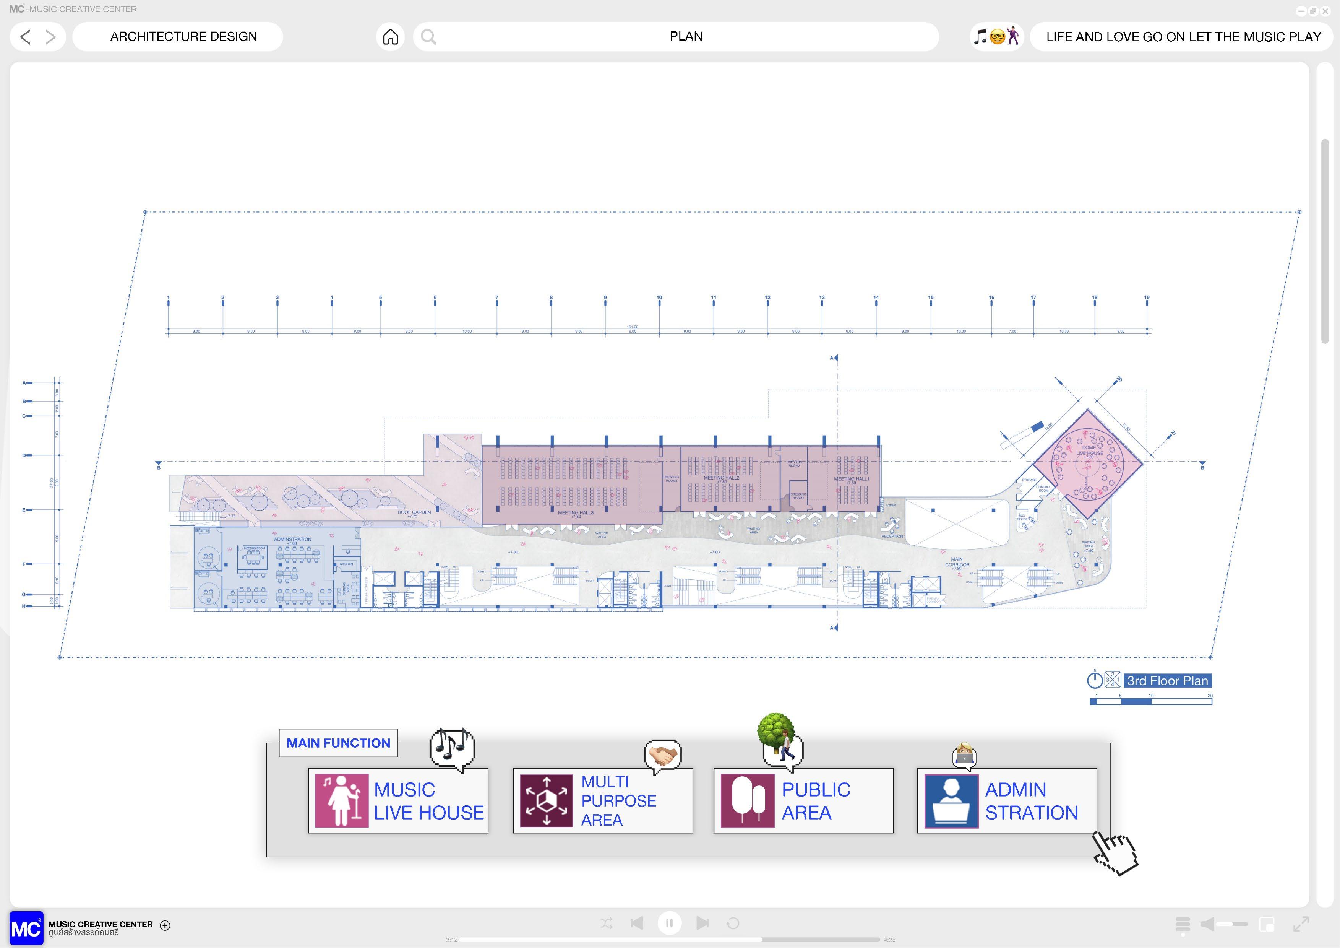This screenshot has height=948, width=1340.
Task: Skip to the previous track
Action: 637,924
